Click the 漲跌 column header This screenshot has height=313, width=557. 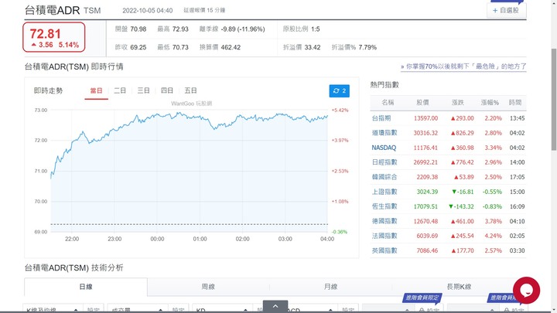point(457,103)
